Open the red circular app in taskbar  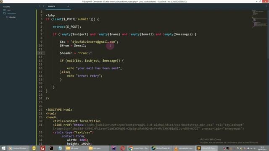click(122, 148)
